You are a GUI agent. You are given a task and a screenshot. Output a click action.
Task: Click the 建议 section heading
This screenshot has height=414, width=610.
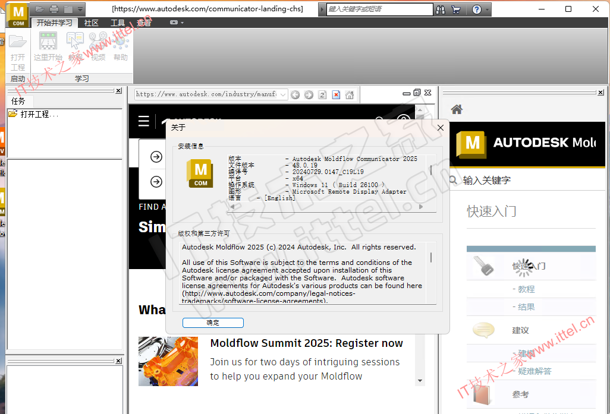click(x=521, y=330)
